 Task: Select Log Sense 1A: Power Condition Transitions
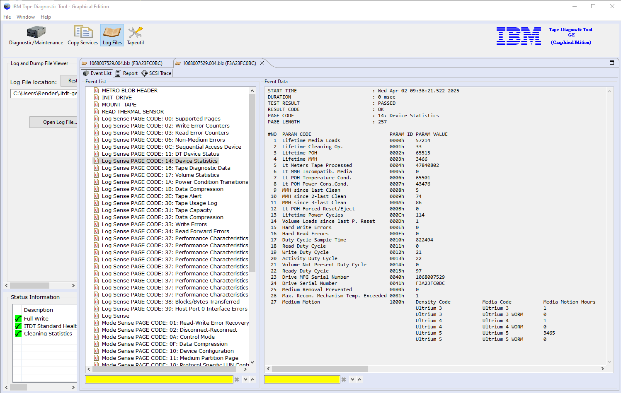175,182
